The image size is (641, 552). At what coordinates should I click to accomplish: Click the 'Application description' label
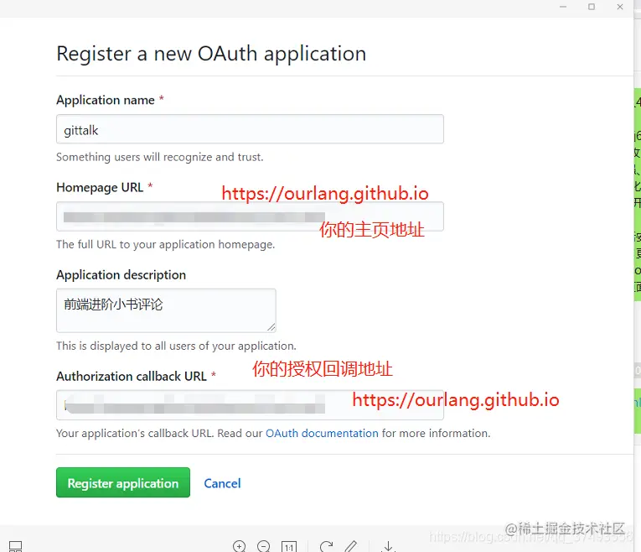121,275
